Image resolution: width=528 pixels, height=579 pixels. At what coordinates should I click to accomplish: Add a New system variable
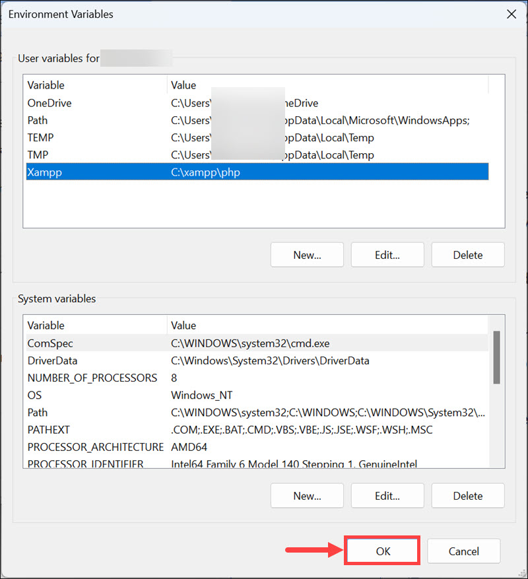pyautogui.click(x=306, y=495)
